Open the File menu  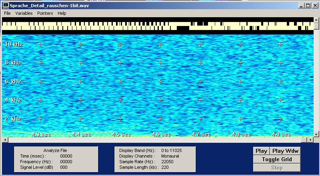tap(7, 13)
